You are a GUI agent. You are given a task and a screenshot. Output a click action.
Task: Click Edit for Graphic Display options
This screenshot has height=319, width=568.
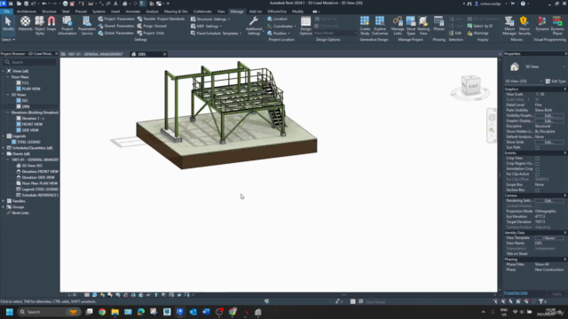tap(548, 121)
